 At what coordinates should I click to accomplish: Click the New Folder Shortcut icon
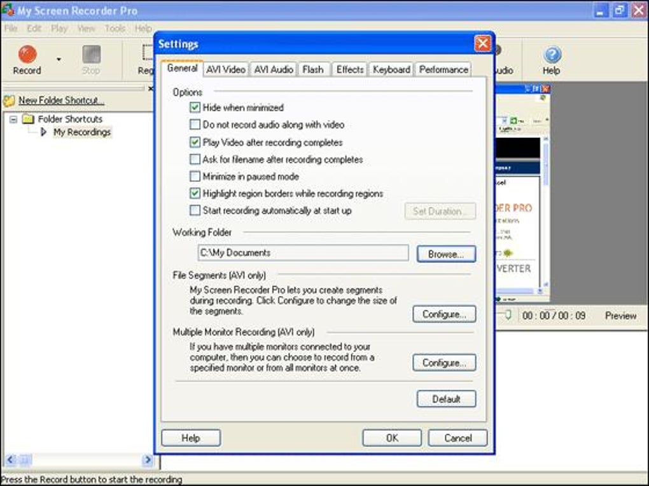point(9,100)
